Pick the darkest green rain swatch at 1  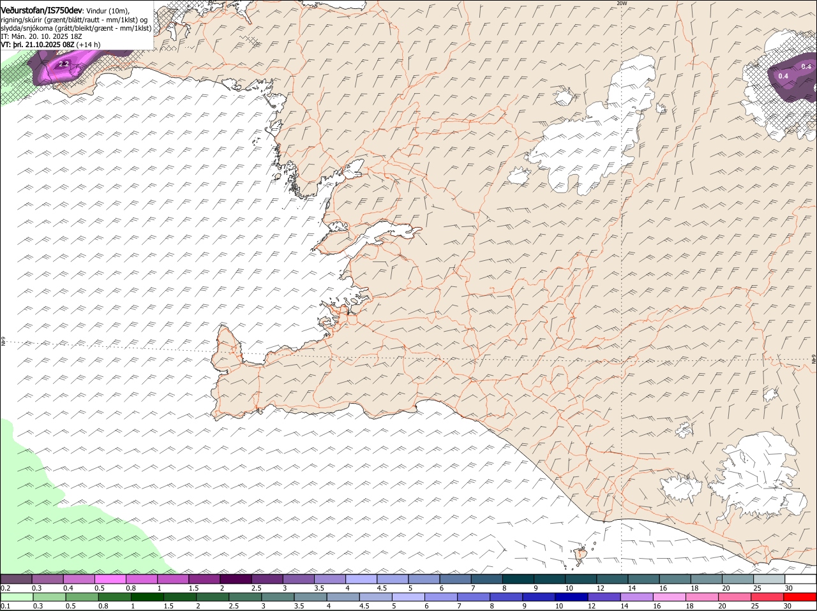[x=147, y=597]
